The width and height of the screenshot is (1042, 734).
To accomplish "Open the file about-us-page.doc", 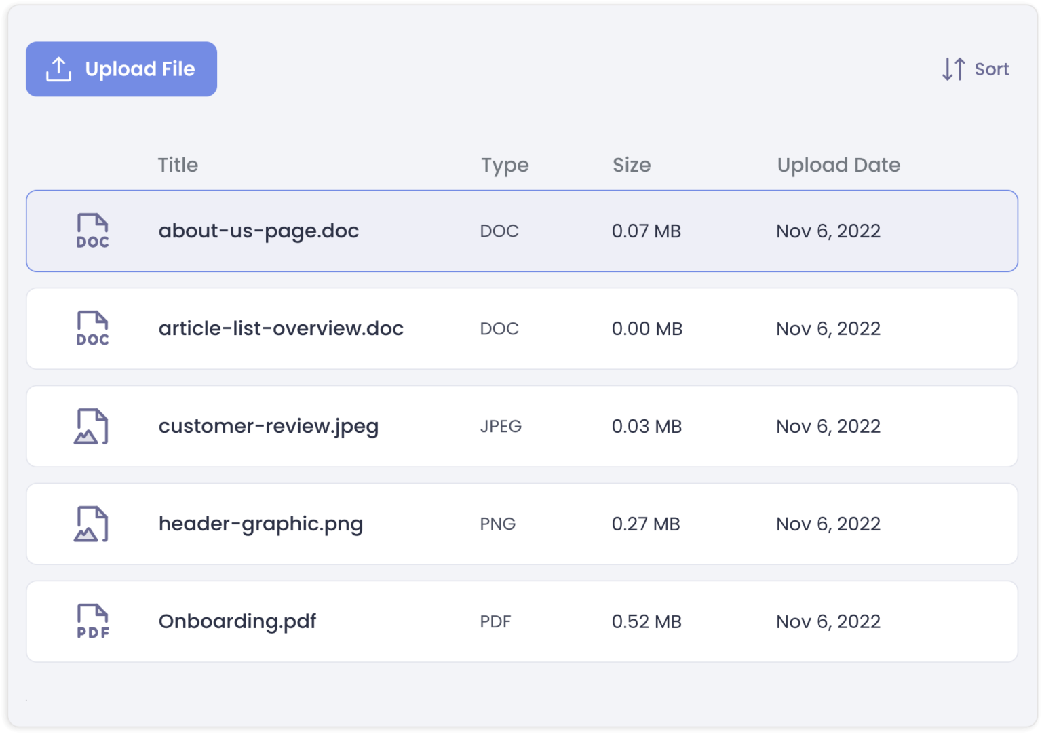I will point(258,231).
